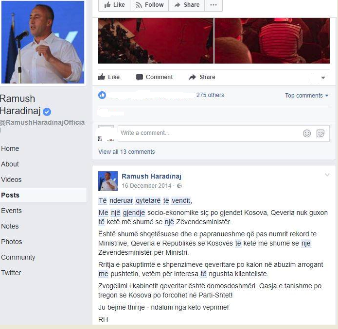
Task: Click the Comment speech bubble under the photos
Action: point(154,77)
